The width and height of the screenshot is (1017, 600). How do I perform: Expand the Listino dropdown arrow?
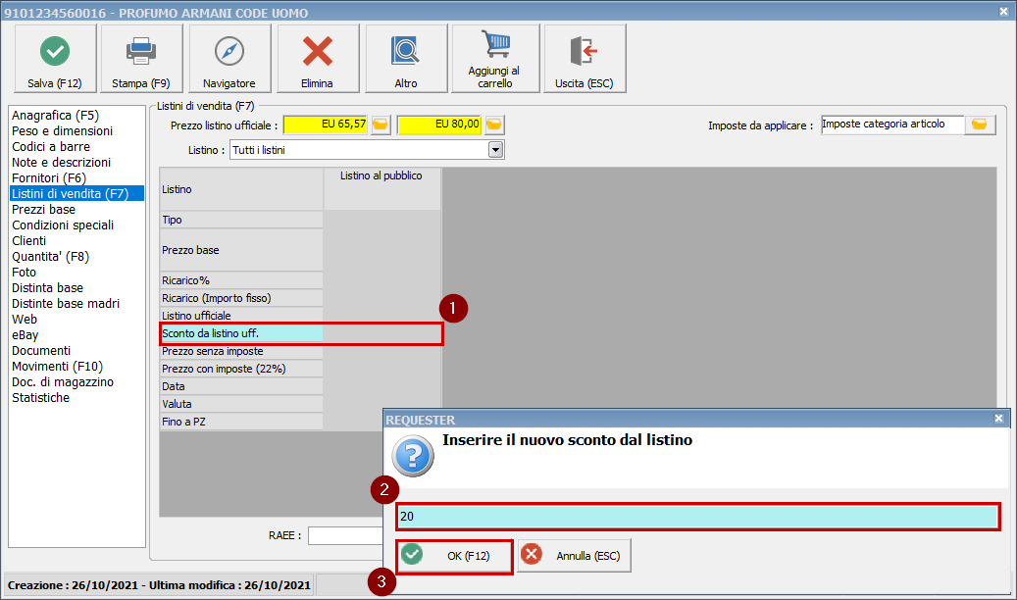(x=495, y=150)
